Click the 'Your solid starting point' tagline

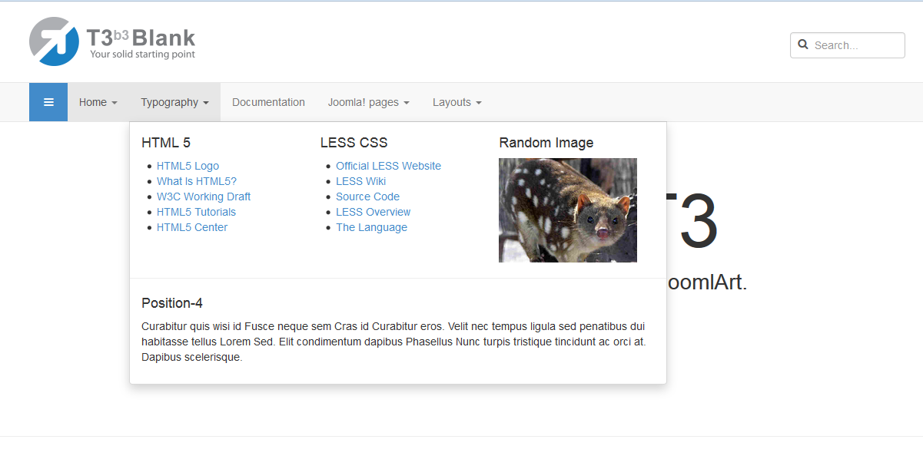coord(142,54)
